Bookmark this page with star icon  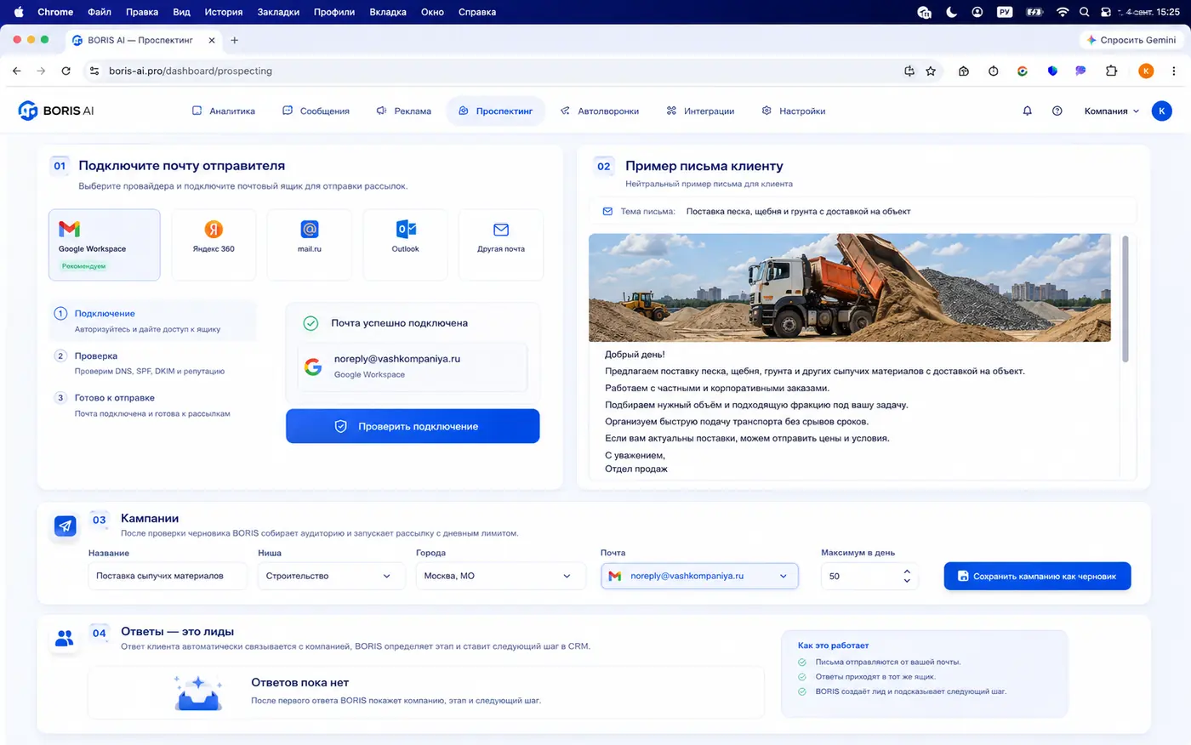click(931, 71)
